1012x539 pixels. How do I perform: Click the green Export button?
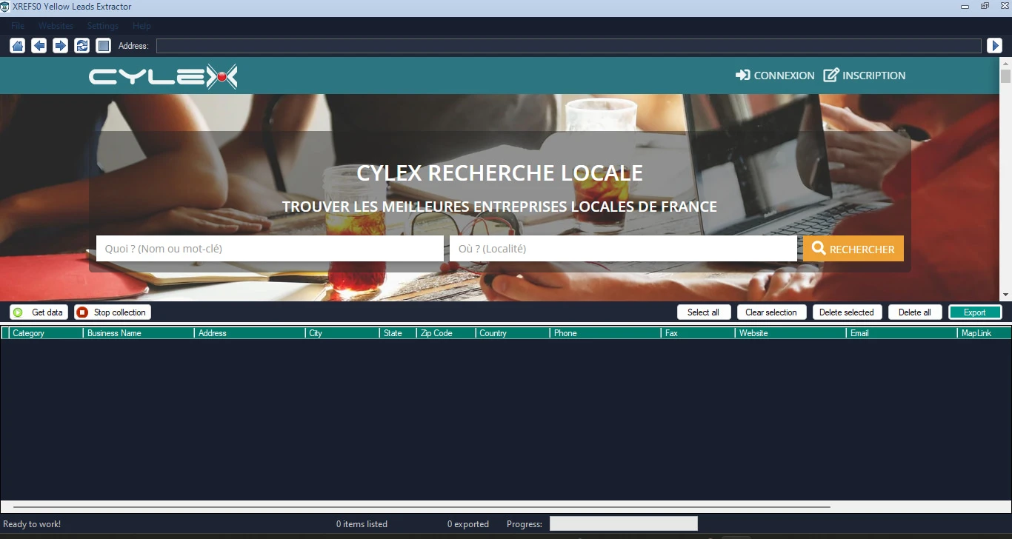[975, 312]
